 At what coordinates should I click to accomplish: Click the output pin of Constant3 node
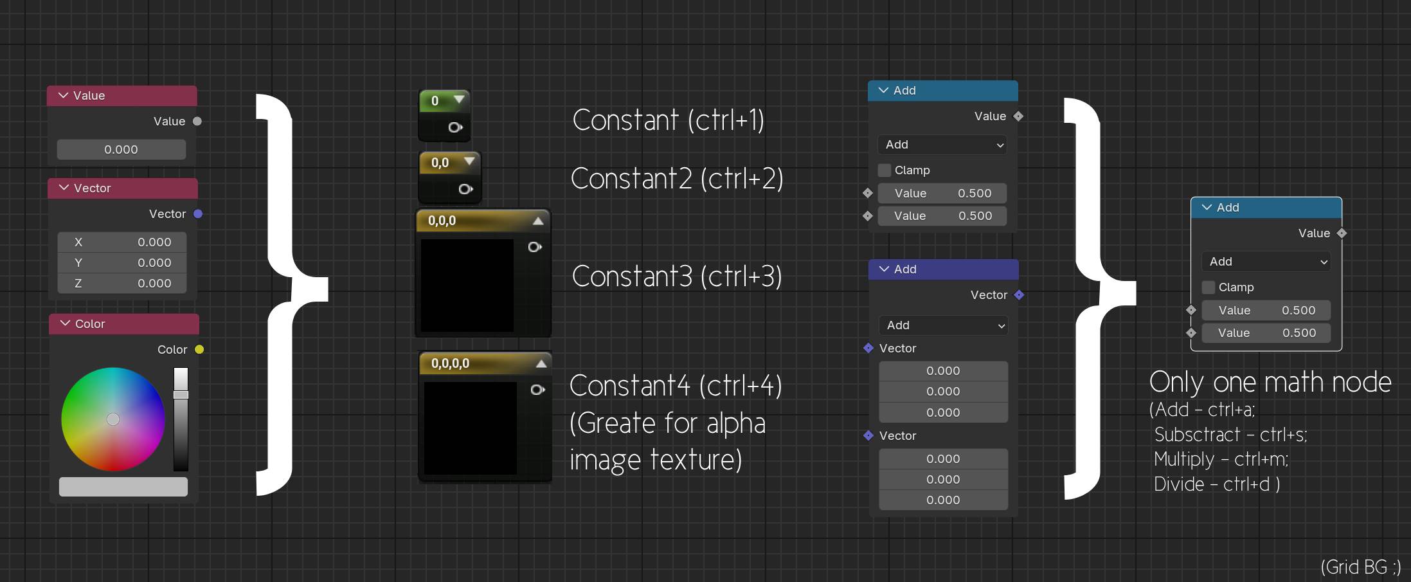tap(534, 247)
